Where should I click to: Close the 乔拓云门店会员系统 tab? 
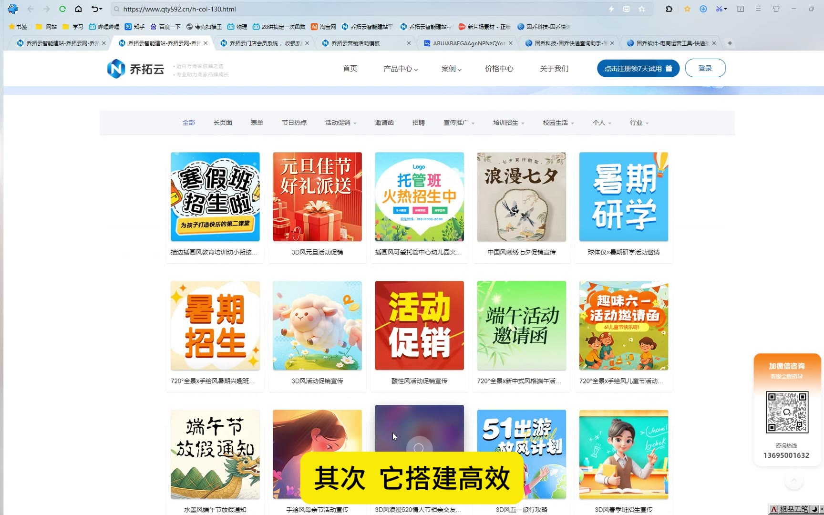click(x=307, y=43)
